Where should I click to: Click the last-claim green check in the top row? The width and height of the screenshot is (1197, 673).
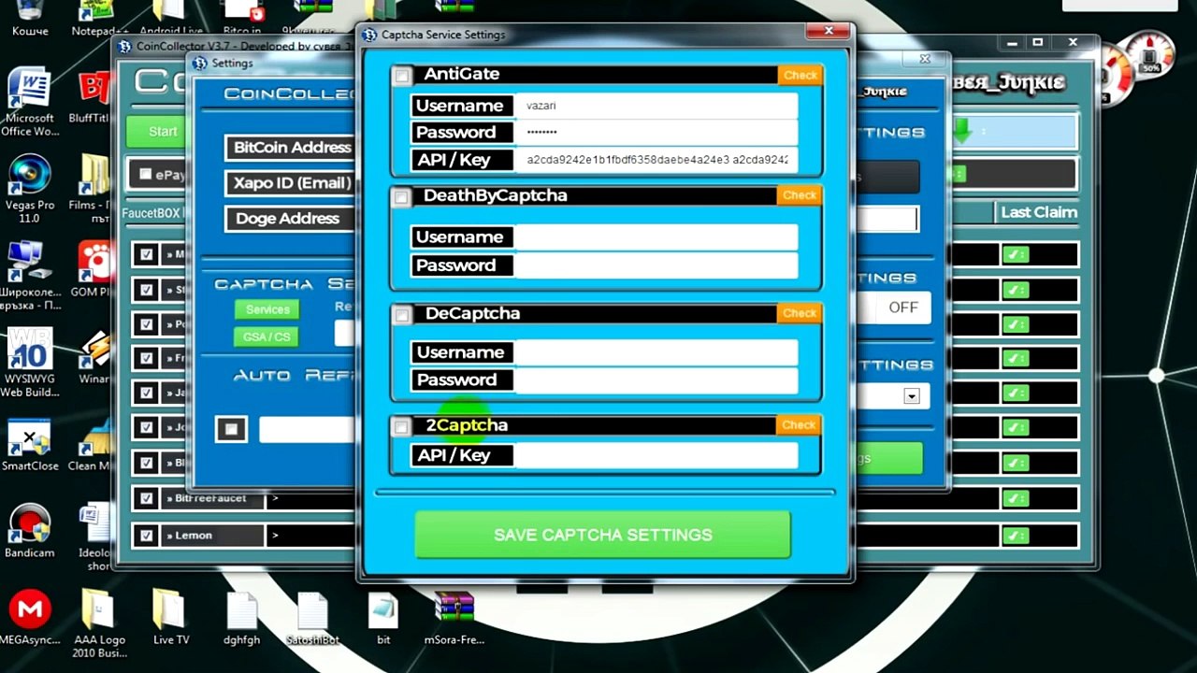[x=1016, y=254]
